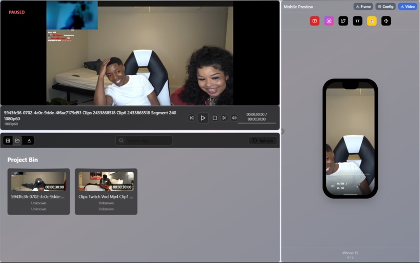Select the YouTube platform preset icon

[314, 21]
